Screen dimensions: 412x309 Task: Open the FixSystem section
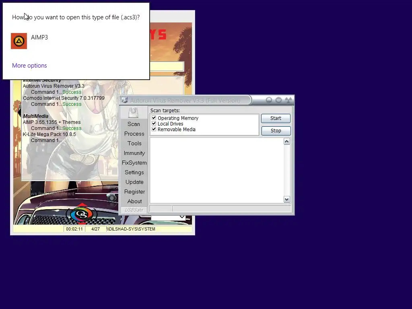pyautogui.click(x=134, y=163)
